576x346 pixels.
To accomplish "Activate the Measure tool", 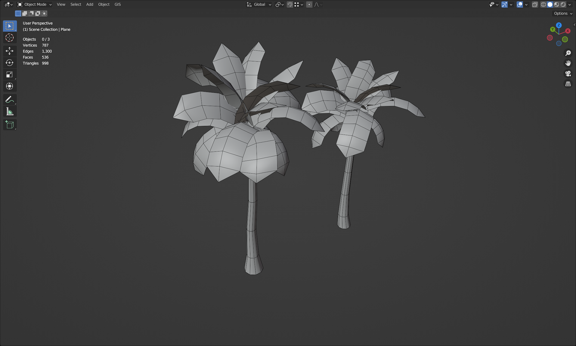I will (x=9, y=112).
